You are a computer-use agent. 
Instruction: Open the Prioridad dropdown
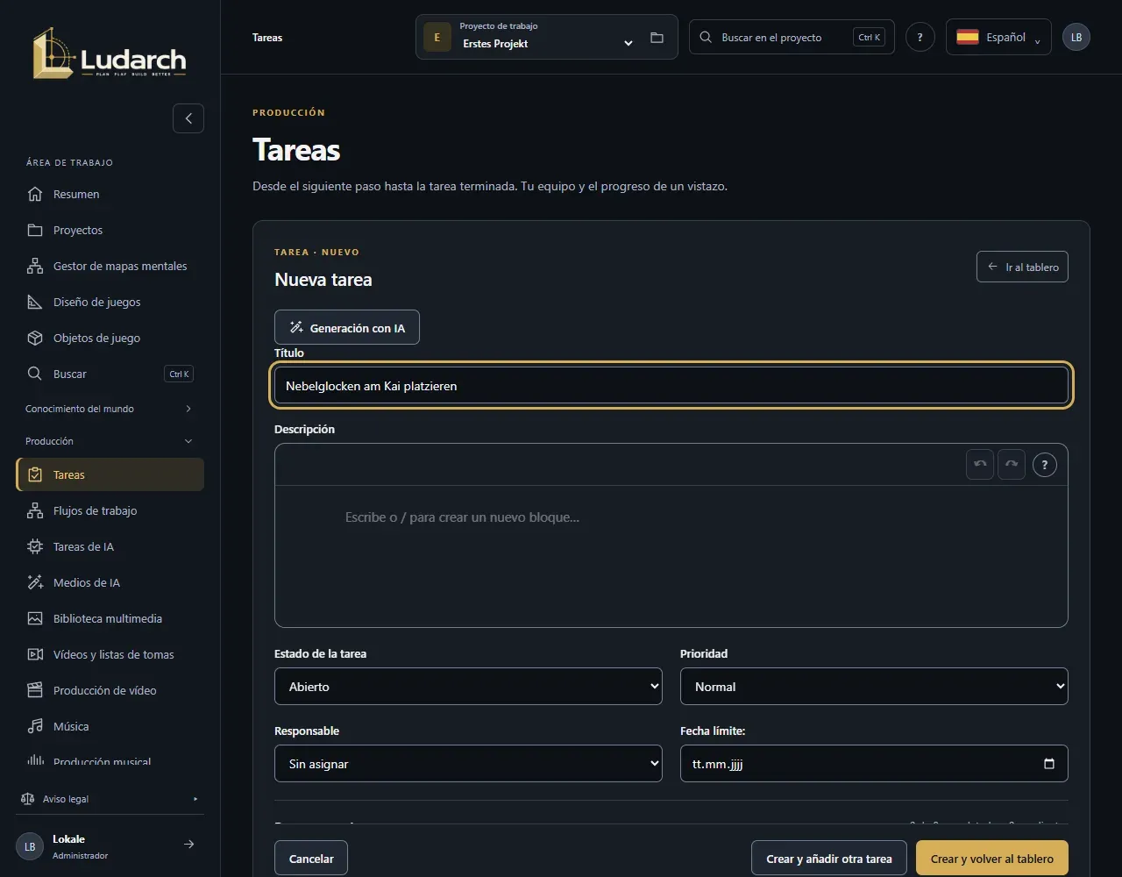tap(874, 687)
